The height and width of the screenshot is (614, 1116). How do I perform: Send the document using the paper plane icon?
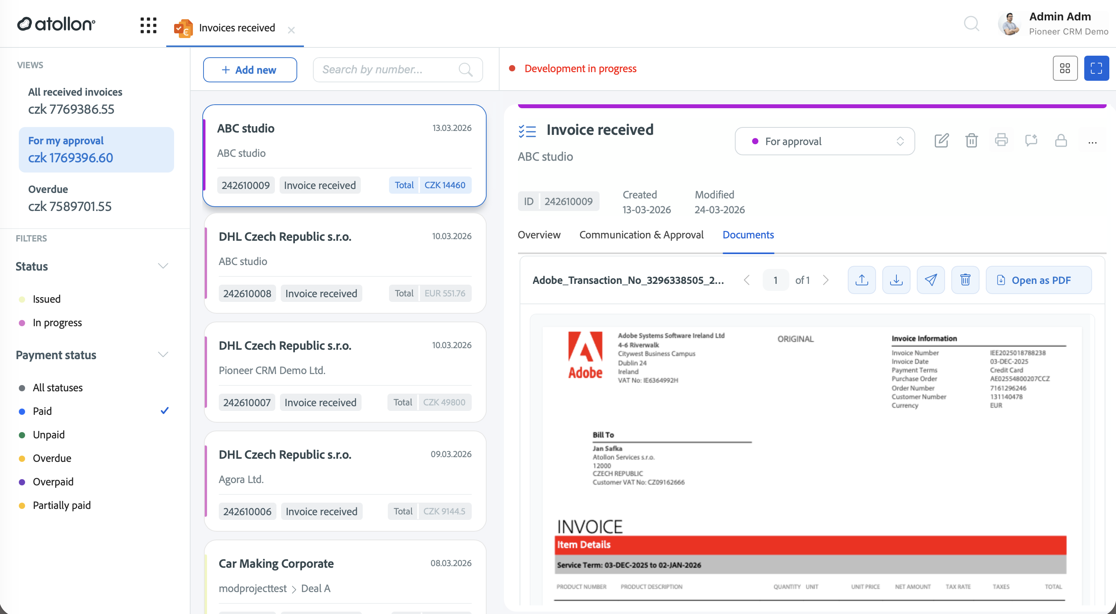click(931, 280)
